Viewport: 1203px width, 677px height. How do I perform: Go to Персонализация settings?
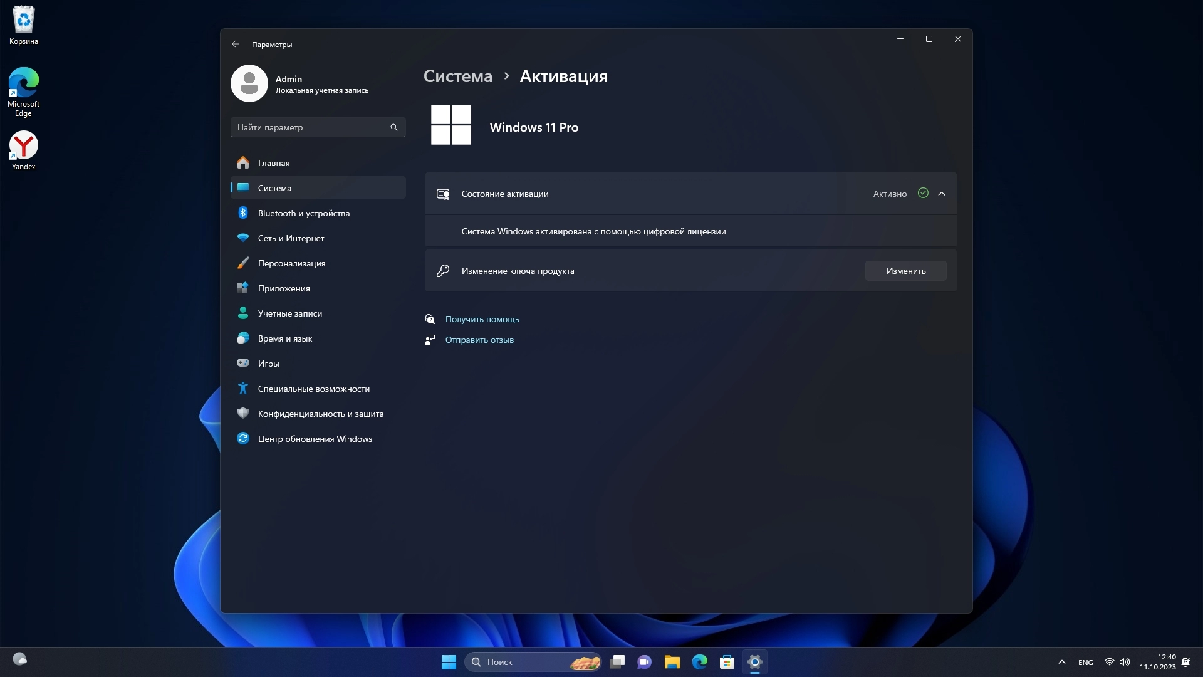click(x=291, y=263)
